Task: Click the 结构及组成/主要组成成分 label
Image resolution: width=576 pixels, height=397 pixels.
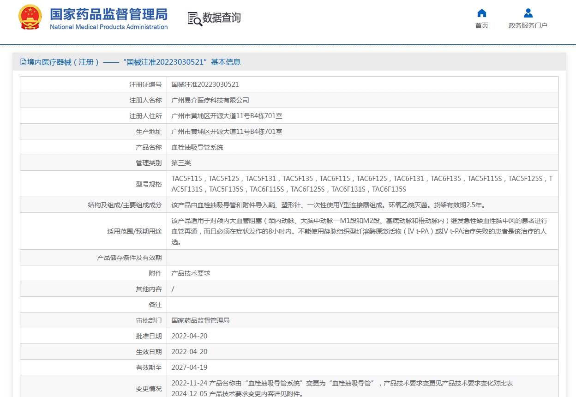Action: 125,205
